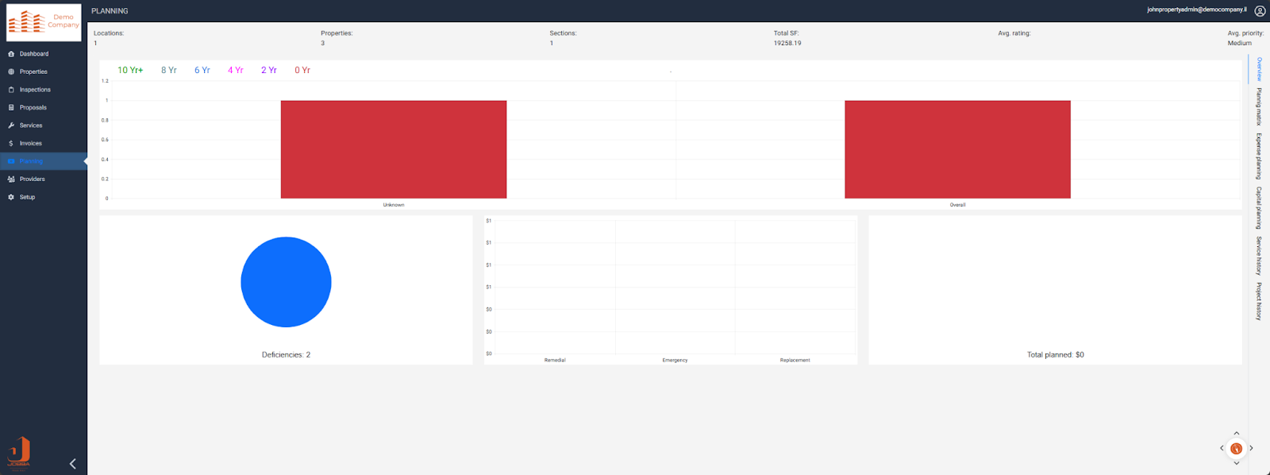Click the Providers people icon
This screenshot has height=475, width=1270.
coord(11,180)
